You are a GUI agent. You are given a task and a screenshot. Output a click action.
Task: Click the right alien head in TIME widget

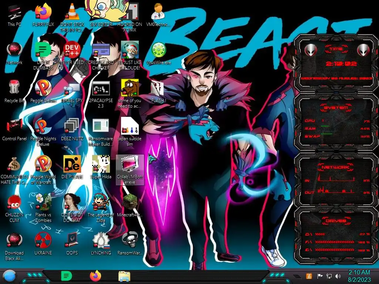point(363,50)
